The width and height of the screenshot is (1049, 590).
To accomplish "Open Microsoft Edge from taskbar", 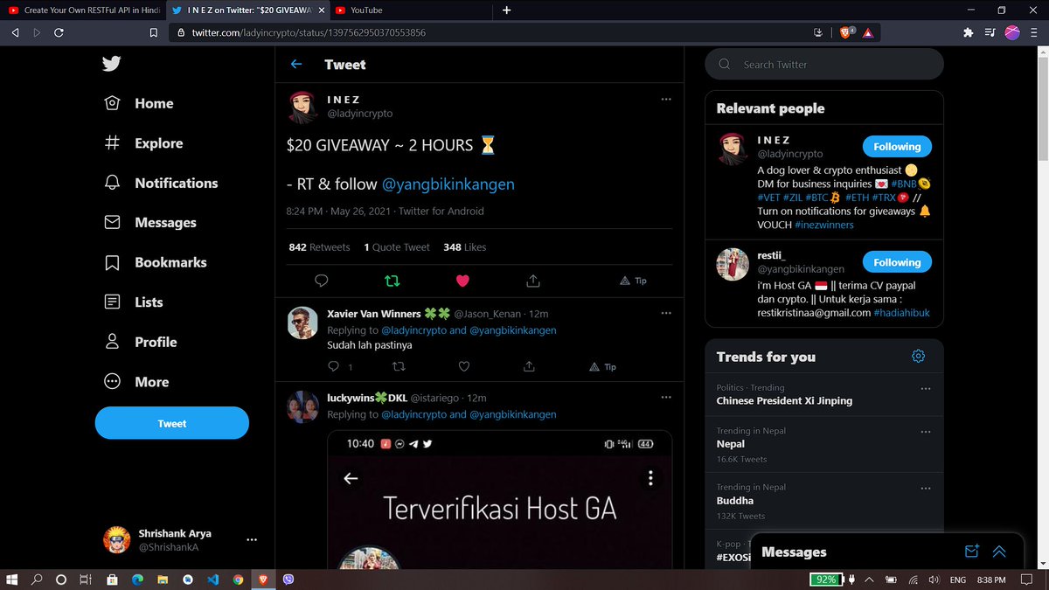I will click(136, 580).
